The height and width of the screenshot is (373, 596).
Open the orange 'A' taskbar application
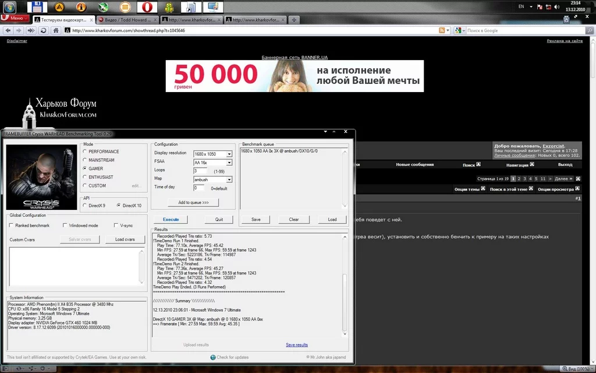[x=59, y=6]
